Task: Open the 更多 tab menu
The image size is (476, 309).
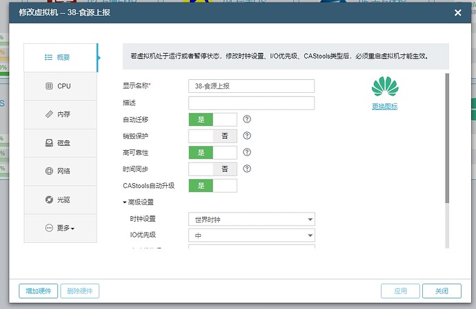Action: tap(61, 228)
